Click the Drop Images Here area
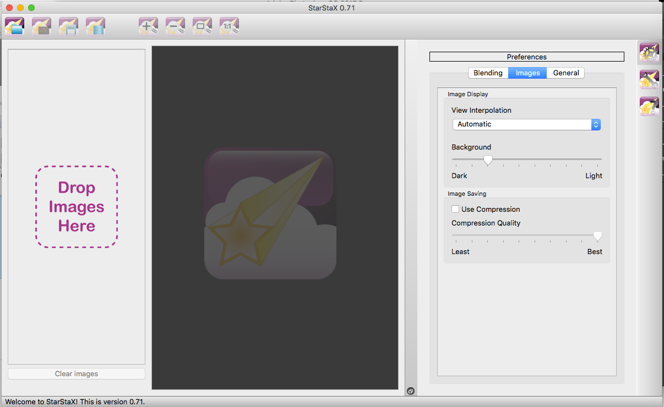Image resolution: width=664 pixels, height=407 pixels. coord(77,207)
